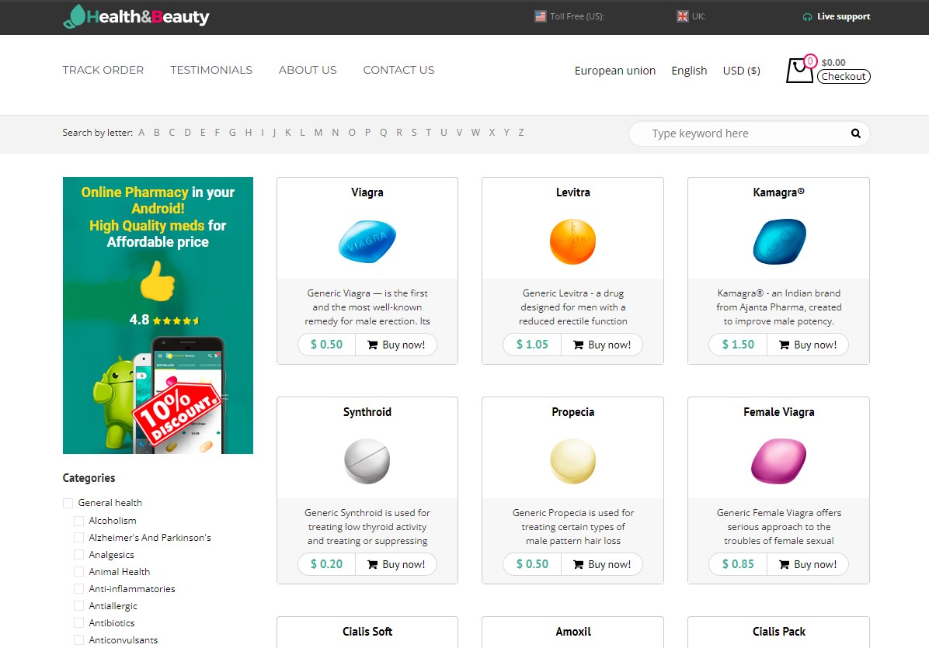Click the $ 1.05 Levitra price
Screen dimensions: 929x648
[532, 345]
